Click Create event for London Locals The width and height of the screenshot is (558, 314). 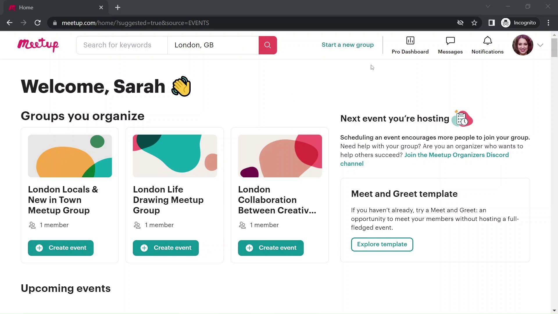coord(61,248)
